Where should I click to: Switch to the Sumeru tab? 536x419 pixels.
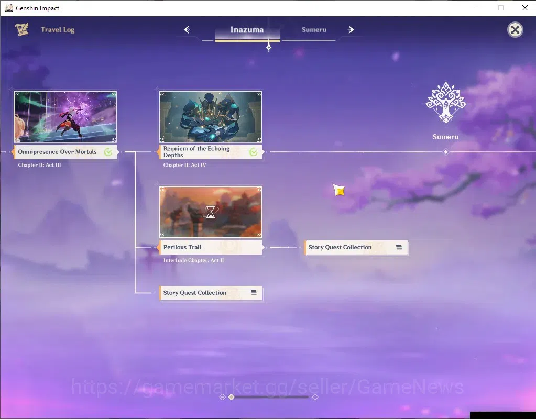314,30
